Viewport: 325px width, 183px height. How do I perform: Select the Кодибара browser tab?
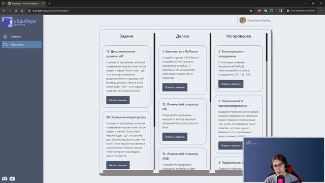(26, 4)
